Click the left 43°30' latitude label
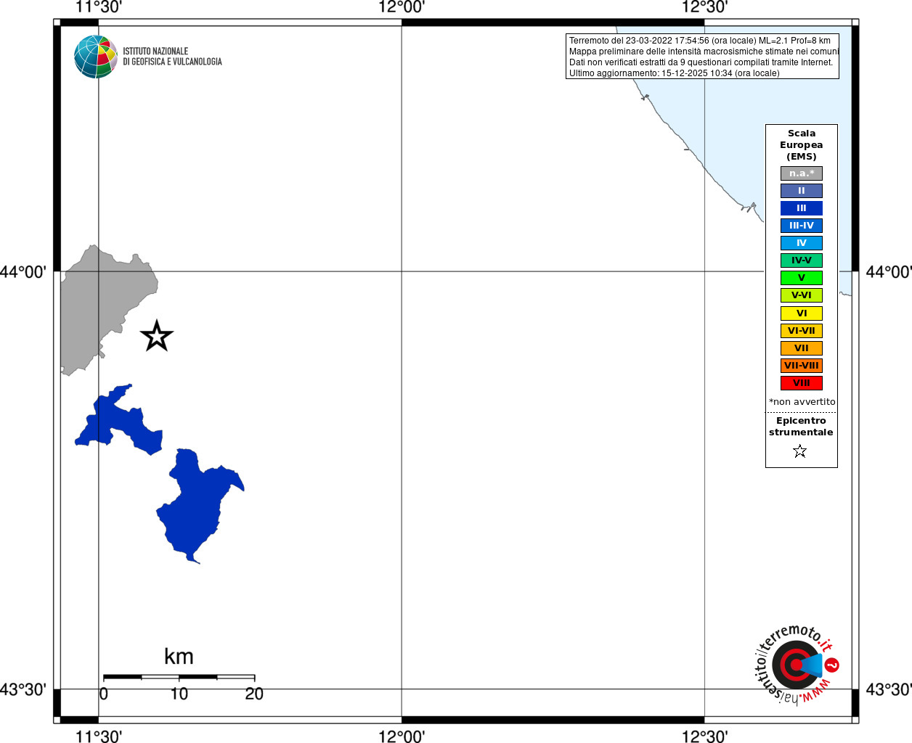 (23, 689)
